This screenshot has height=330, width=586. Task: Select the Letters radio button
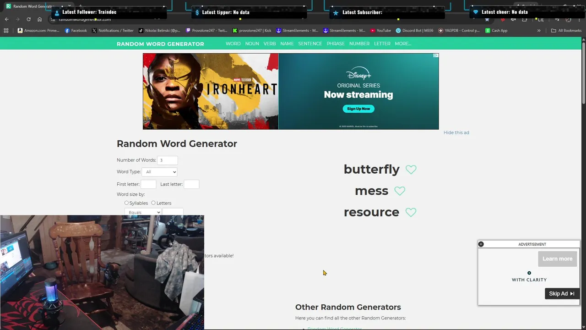[x=153, y=203]
